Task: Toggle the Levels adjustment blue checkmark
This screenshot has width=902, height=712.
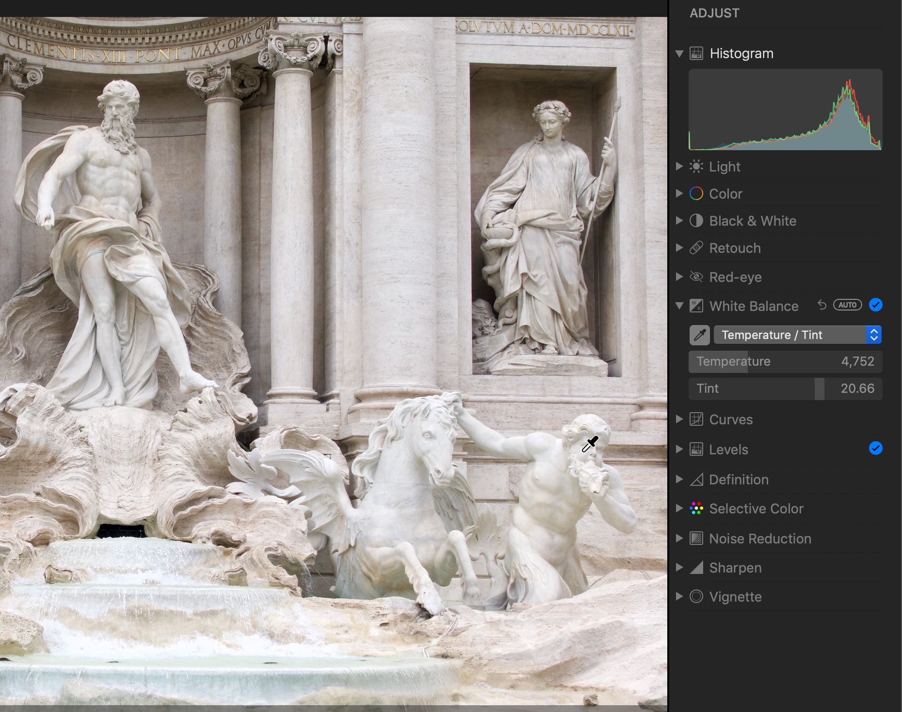Action: (876, 449)
